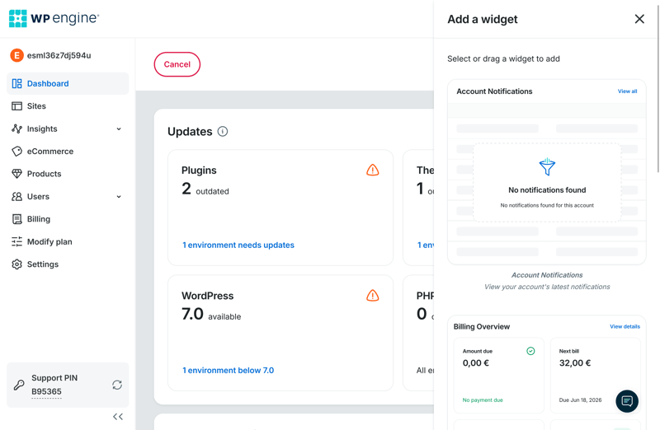The image size is (660, 430).
Task: Click the WordPress '7.0 available' text
Action: coord(211,315)
